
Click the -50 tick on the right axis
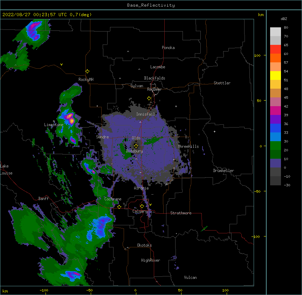257,191
